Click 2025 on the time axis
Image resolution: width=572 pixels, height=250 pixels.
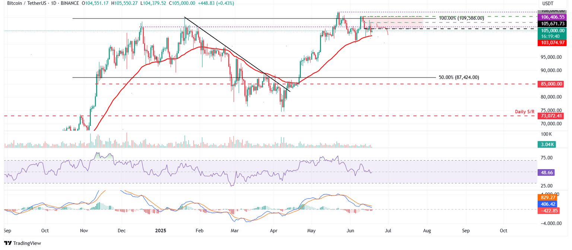point(161,231)
